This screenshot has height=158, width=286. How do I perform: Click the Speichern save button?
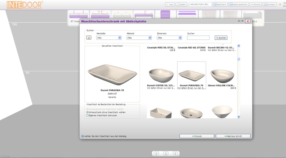click(220, 4)
